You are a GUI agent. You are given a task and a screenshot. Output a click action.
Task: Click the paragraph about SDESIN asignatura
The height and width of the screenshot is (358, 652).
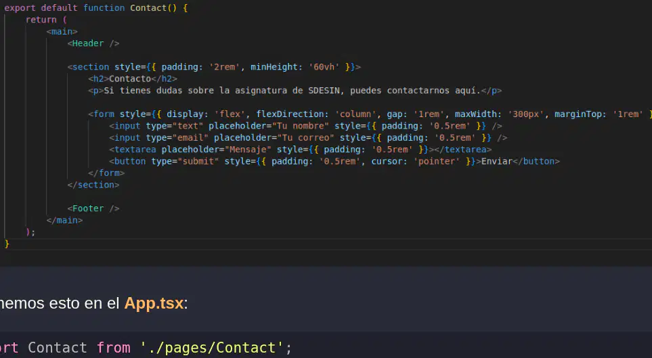(x=295, y=91)
